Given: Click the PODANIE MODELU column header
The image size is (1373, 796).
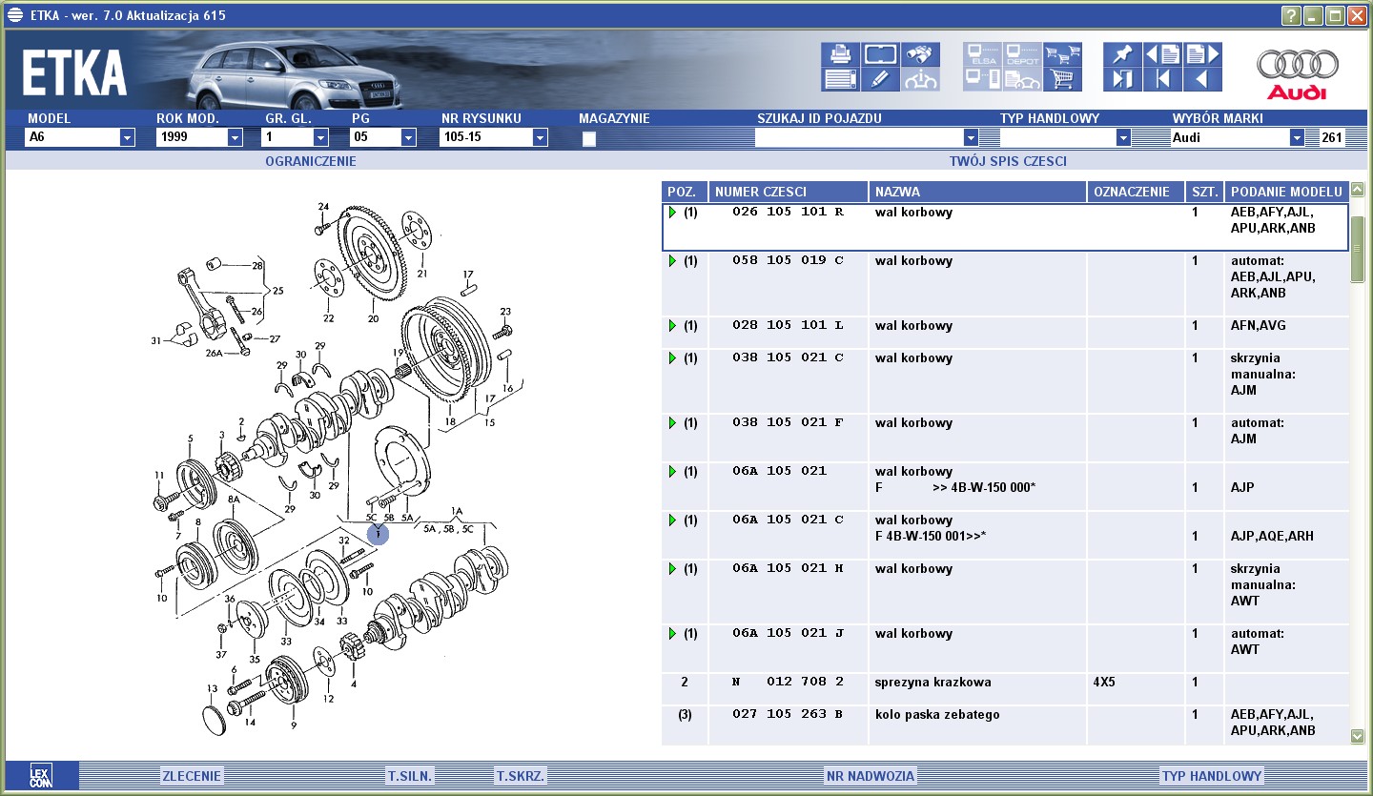Looking at the screenshot, I should pyautogui.click(x=1286, y=192).
